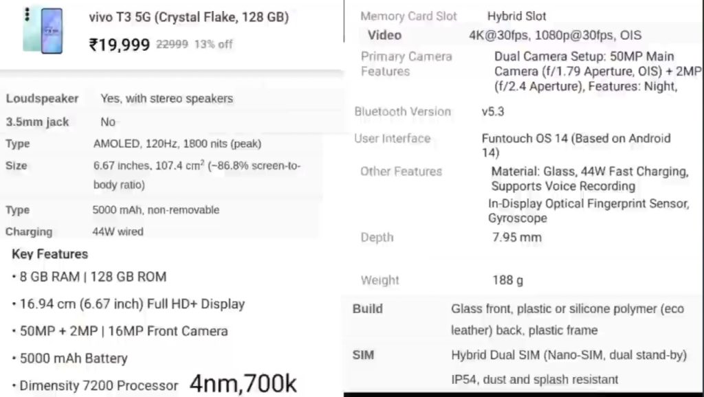
Task: Click the ₹19,999 price
Action: 119,45
